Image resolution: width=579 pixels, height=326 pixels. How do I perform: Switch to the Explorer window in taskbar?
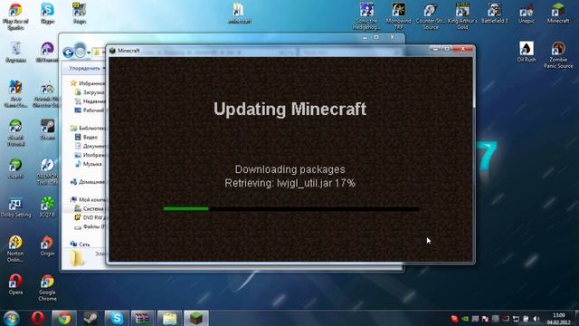(169, 318)
